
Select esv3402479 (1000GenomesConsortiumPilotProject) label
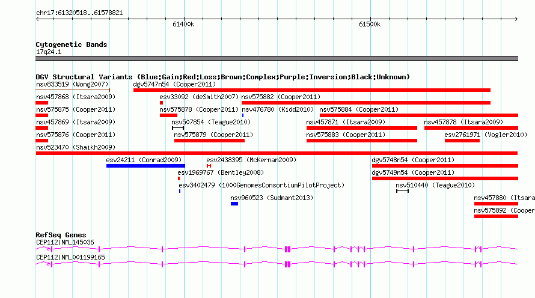(261, 185)
